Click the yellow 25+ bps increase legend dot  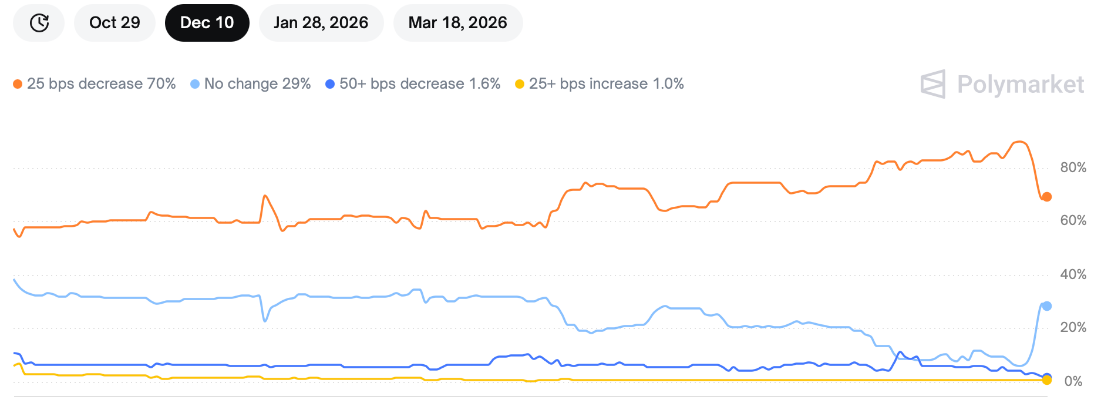(x=520, y=84)
